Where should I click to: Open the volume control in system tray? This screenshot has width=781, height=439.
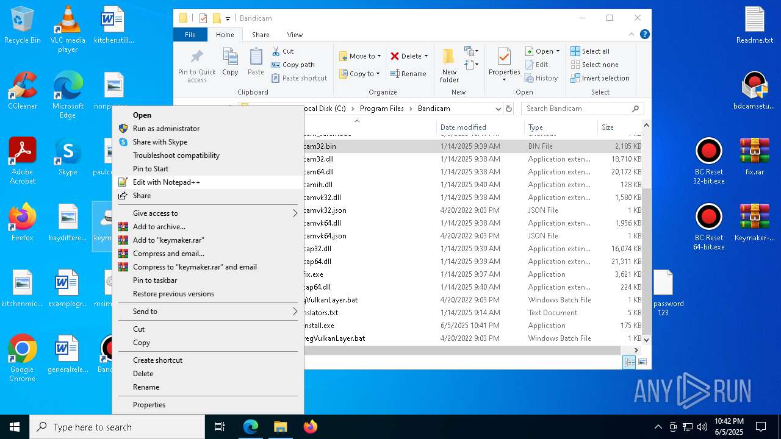[702, 427]
